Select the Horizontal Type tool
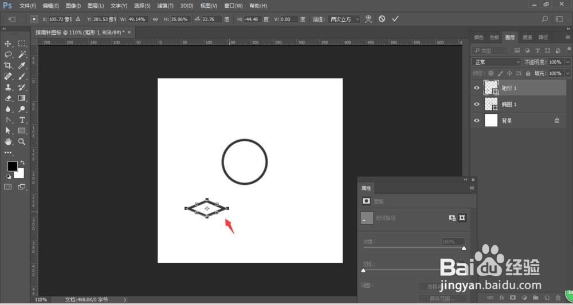573x305 pixels. tap(22, 120)
